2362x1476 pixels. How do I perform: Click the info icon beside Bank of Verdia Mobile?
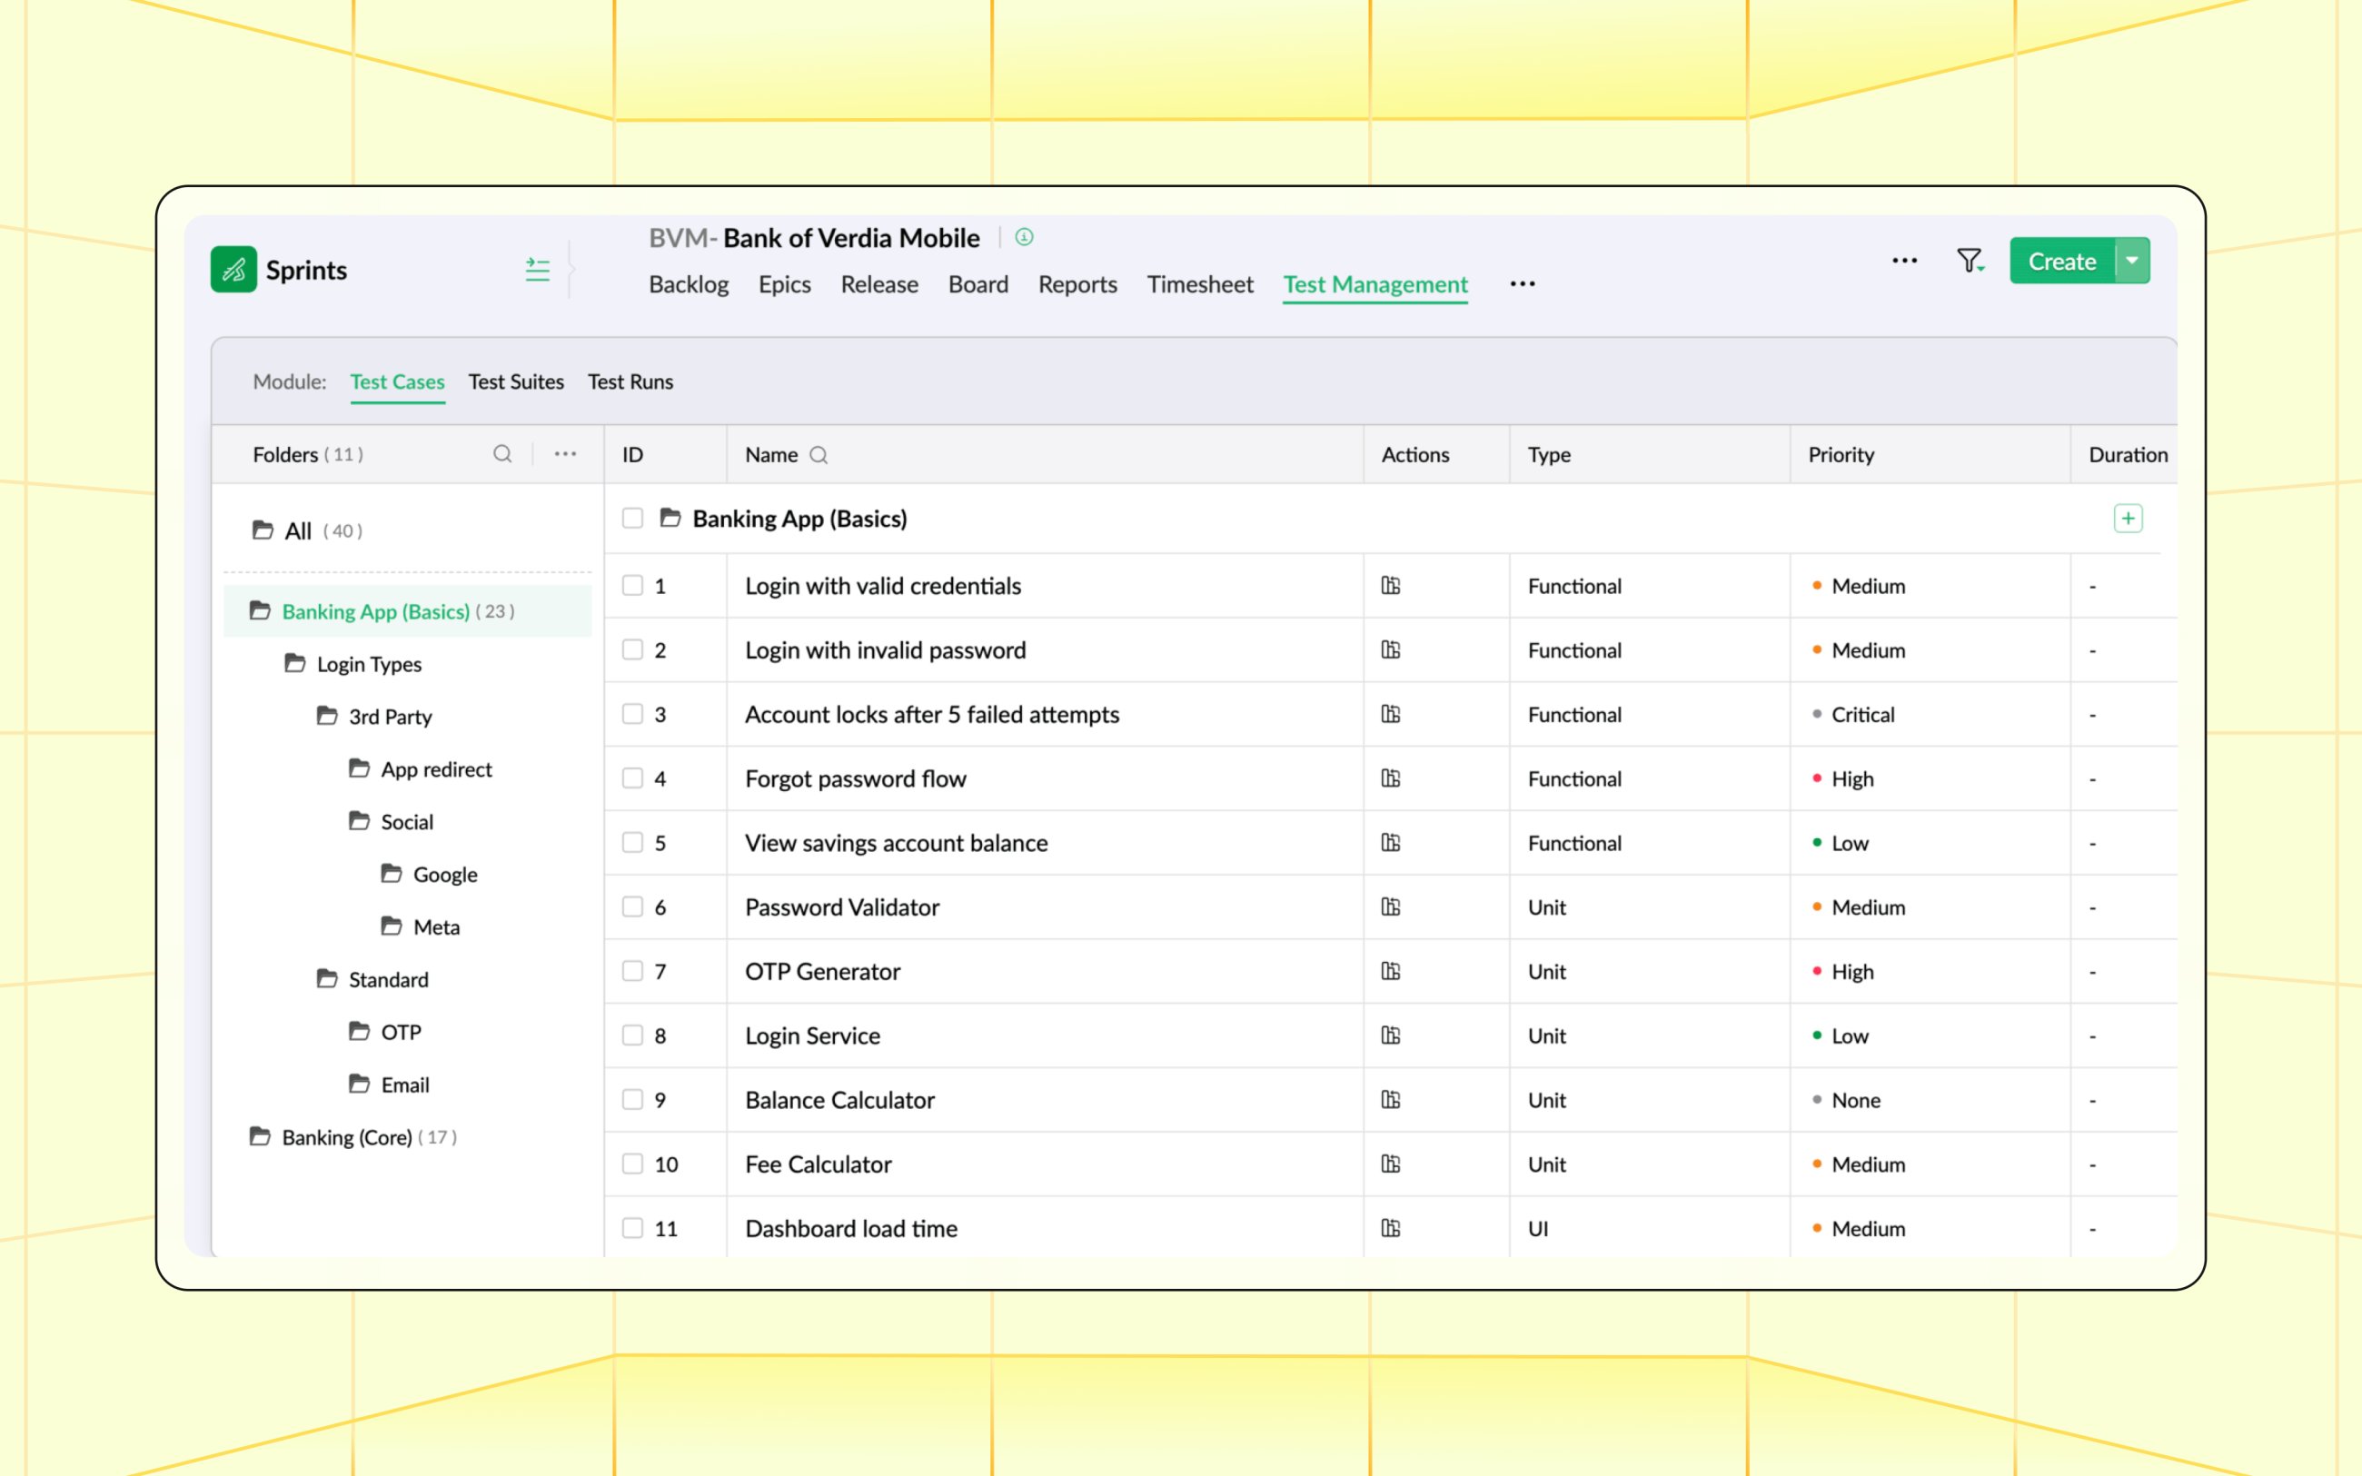[x=1023, y=237]
